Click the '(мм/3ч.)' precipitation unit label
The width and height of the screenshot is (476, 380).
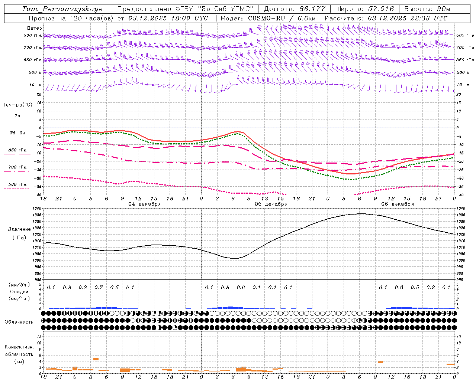tap(19, 285)
